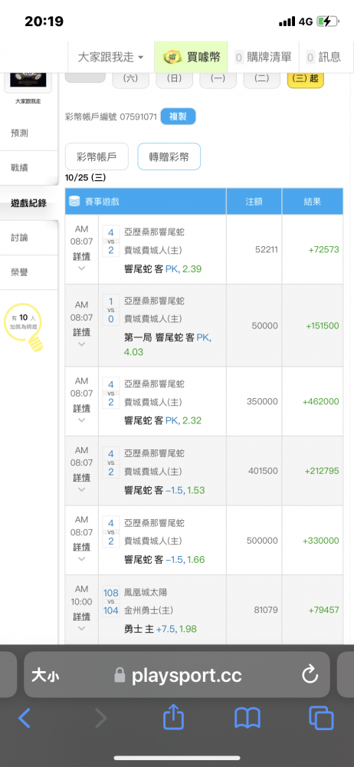Go to 戰績 sidebar item
Screen dimensions: 354x767
click(20, 168)
